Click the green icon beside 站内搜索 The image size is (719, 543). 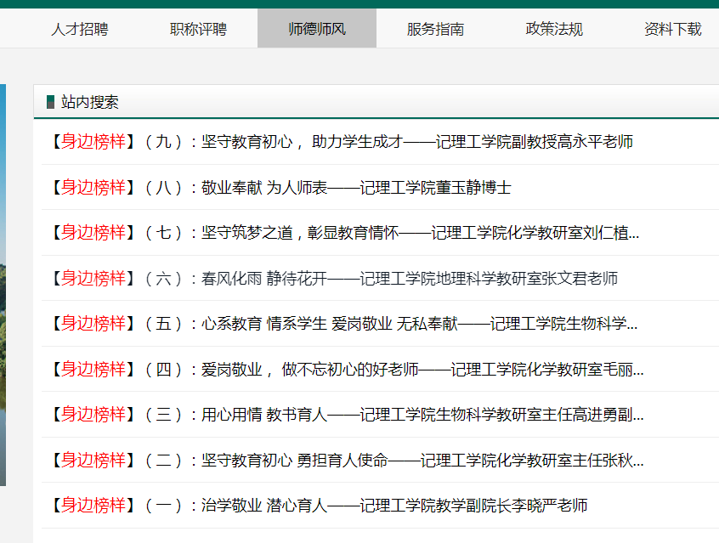coord(50,102)
